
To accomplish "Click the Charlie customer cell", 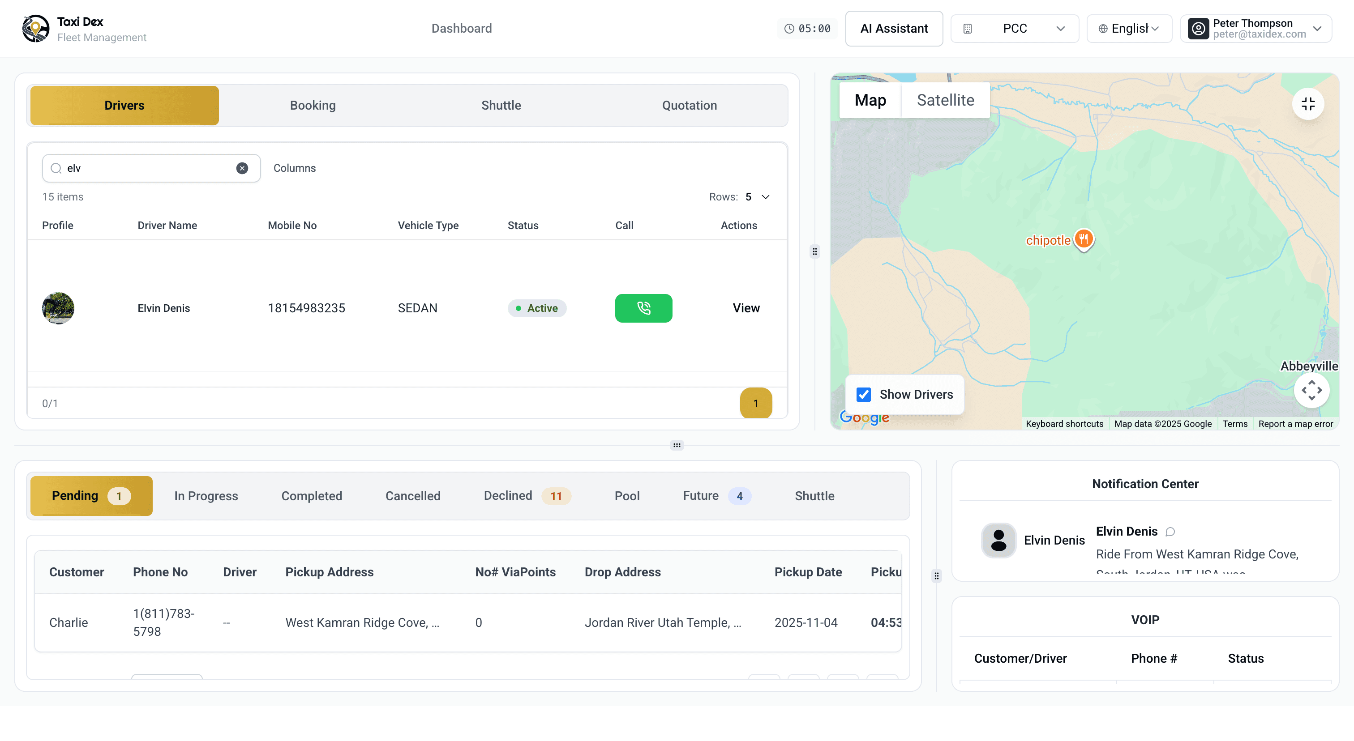I will (x=69, y=623).
